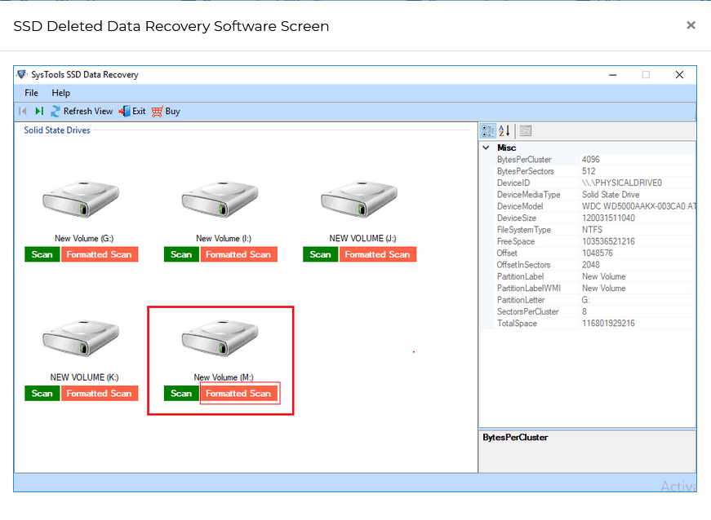
Task: Close the SysTools SSD Data Recovery window
Action: pos(679,75)
